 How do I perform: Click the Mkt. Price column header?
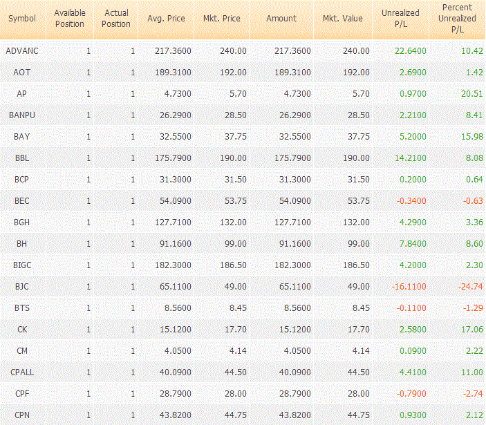pos(222,19)
